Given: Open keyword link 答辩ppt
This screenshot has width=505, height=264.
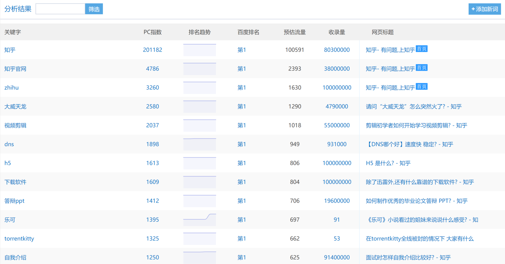Looking at the screenshot, I should tap(14, 201).
